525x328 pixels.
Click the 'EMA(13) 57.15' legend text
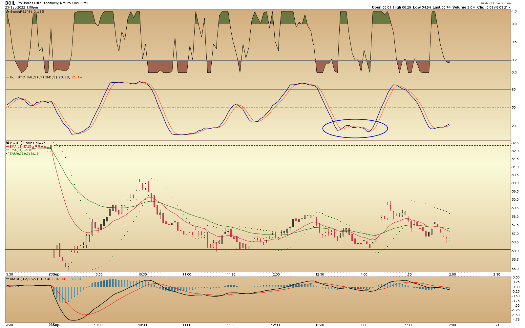tap(20, 147)
